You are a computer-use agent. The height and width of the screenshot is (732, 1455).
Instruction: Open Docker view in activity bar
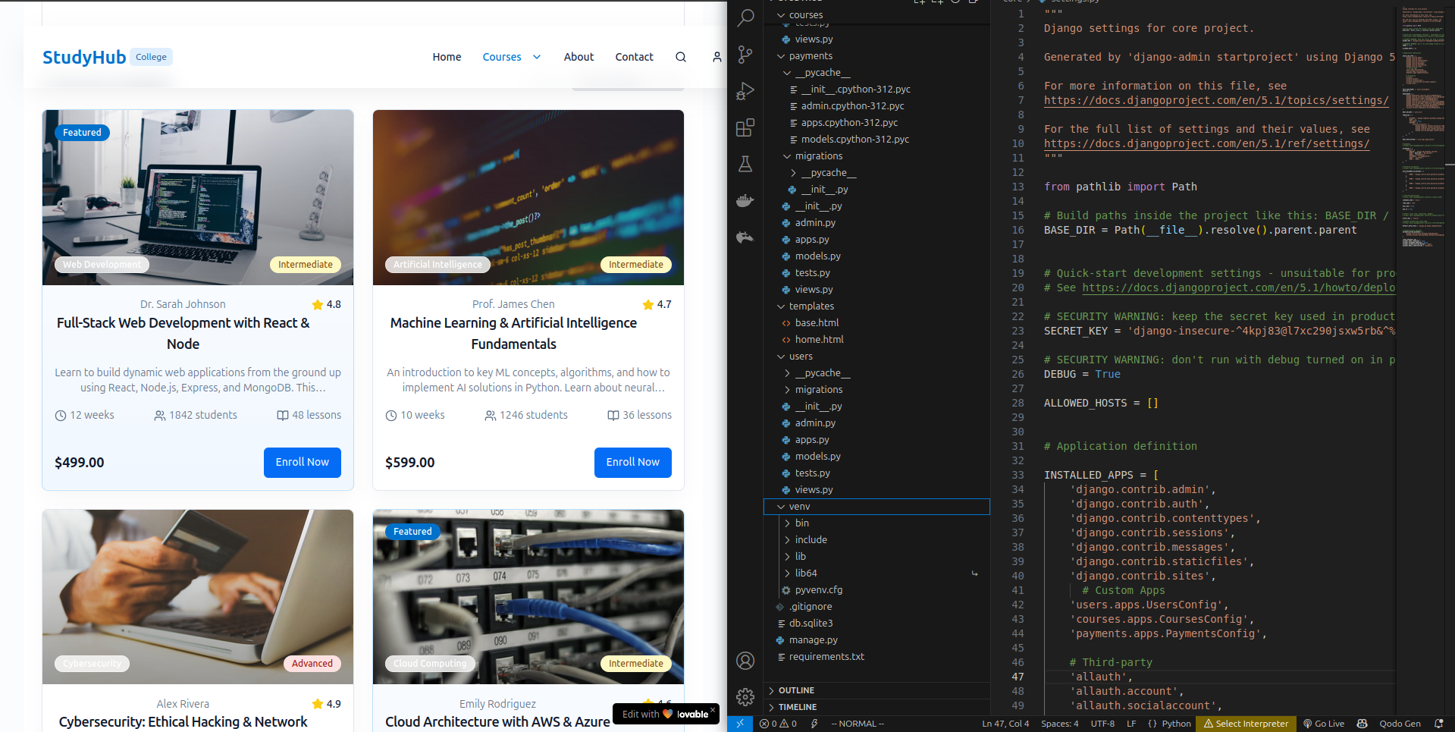coord(745,200)
